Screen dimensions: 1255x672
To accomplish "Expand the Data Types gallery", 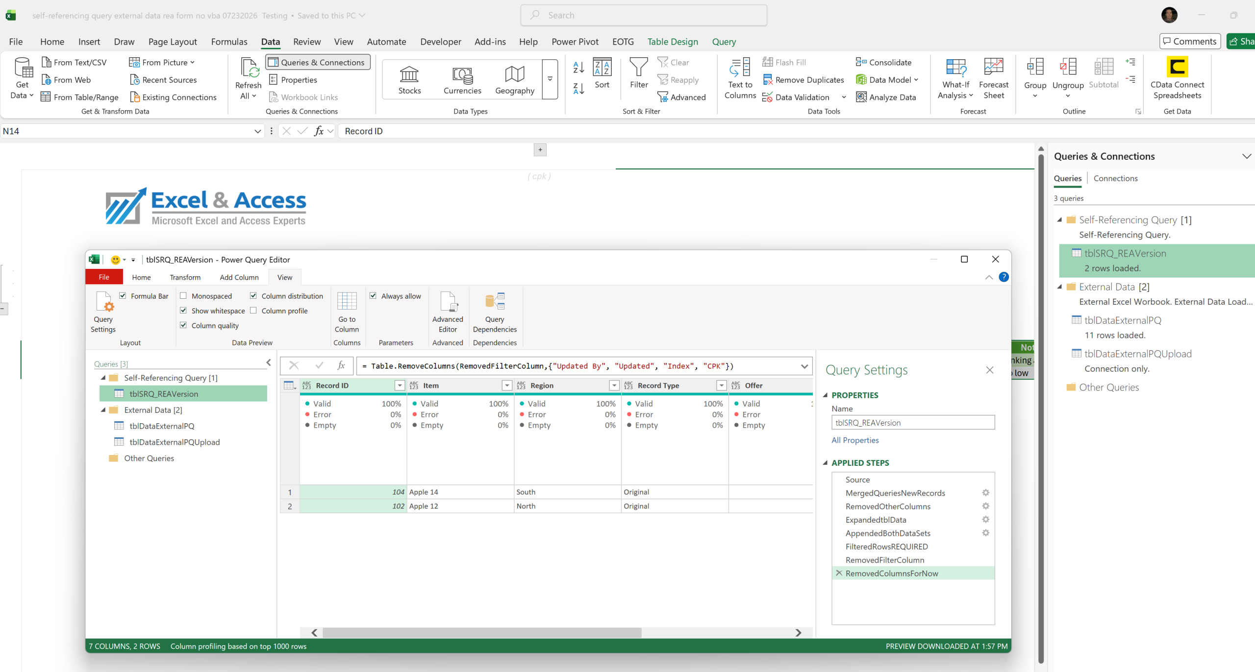I will (x=550, y=79).
